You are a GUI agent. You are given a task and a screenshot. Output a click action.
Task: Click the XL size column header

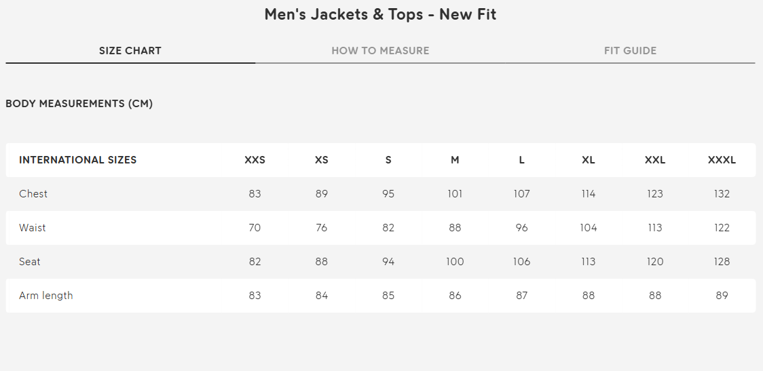[x=589, y=160]
